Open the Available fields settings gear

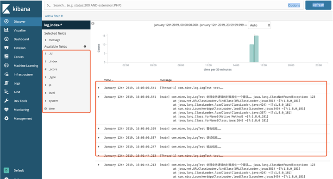85,46
